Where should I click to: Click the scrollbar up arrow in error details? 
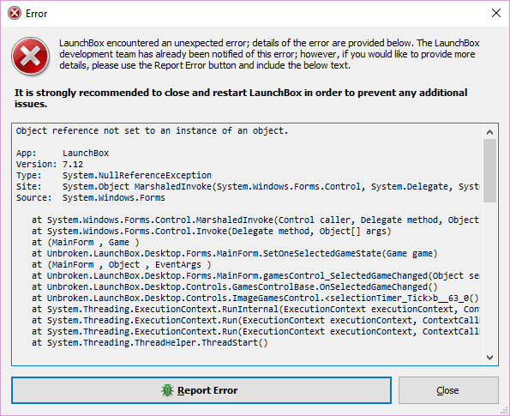coord(489,132)
